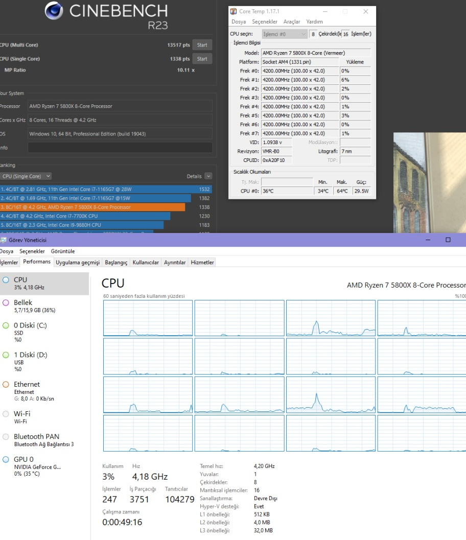
Task: Open Görüntüle menu in Görev Yöneticisi
Action: coord(63,251)
